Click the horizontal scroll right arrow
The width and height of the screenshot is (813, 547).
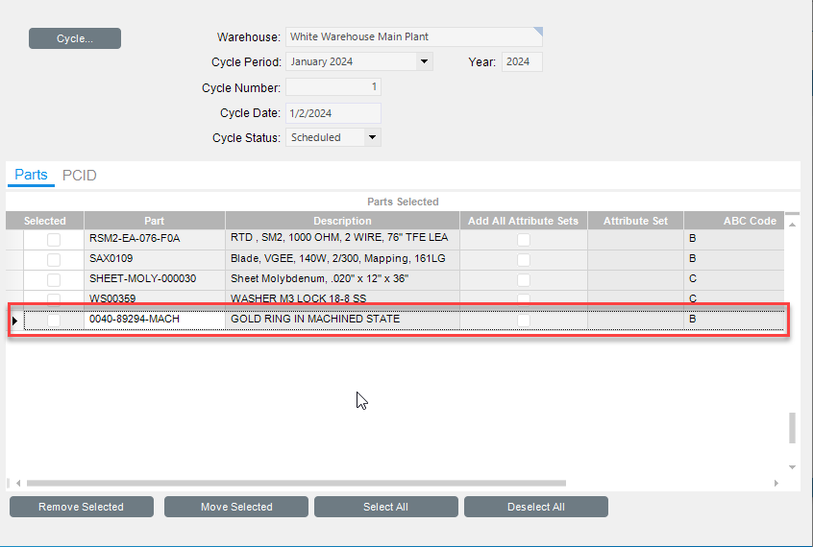point(776,483)
